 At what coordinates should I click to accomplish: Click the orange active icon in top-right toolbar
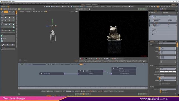pos(158,7)
